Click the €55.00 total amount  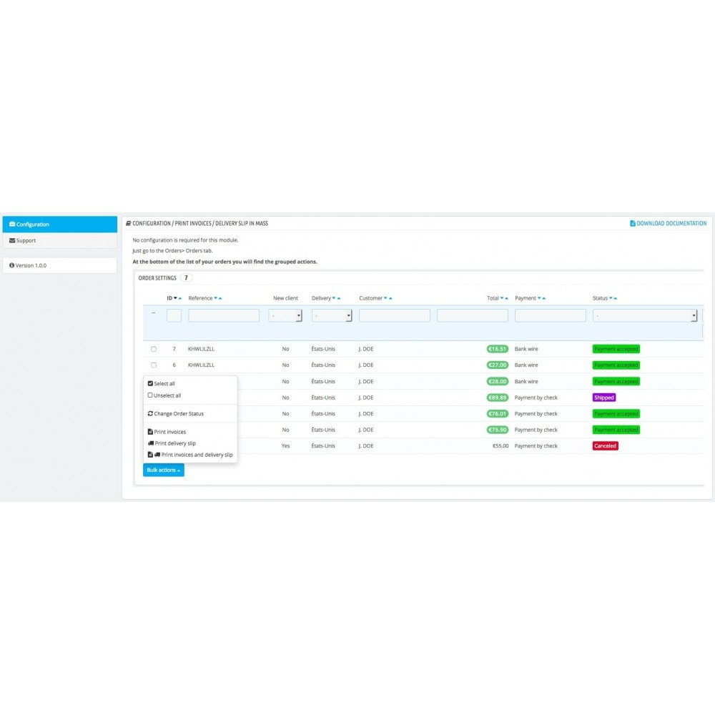[x=500, y=446]
